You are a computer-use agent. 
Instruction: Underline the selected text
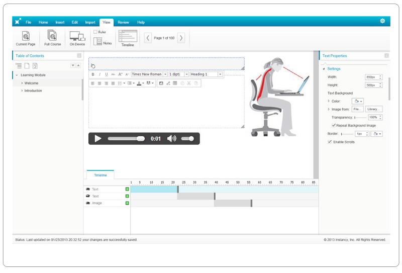[x=107, y=74]
